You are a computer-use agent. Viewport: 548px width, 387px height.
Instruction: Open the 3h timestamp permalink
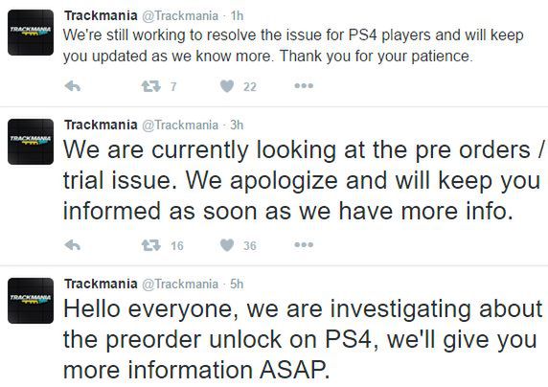(x=237, y=125)
